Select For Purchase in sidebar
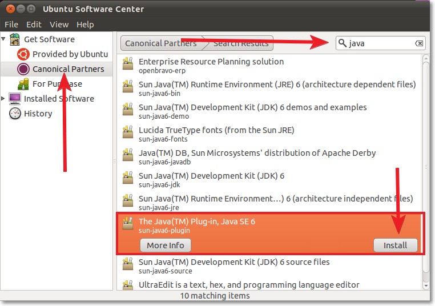Image resolution: width=435 pixels, height=306 pixels. [57, 84]
